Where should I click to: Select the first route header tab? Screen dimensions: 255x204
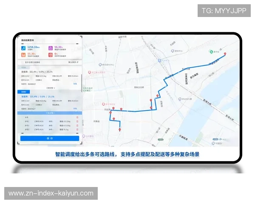click(x=24, y=67)
